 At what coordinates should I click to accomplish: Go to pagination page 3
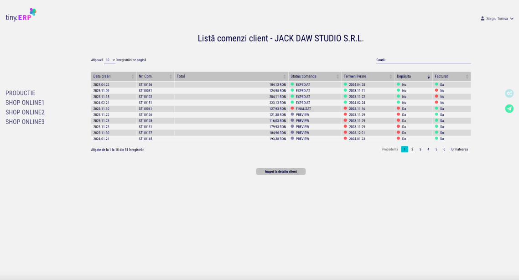click(x=420, y=149)
